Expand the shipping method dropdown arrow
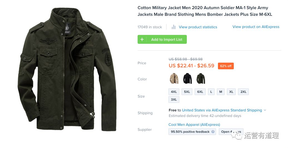This screenshot has height=148, width=288. [265, 110]
